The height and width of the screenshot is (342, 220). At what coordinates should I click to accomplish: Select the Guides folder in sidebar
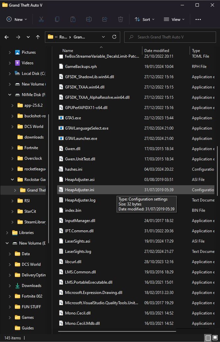pyautogui.click(x=28, y=328)
